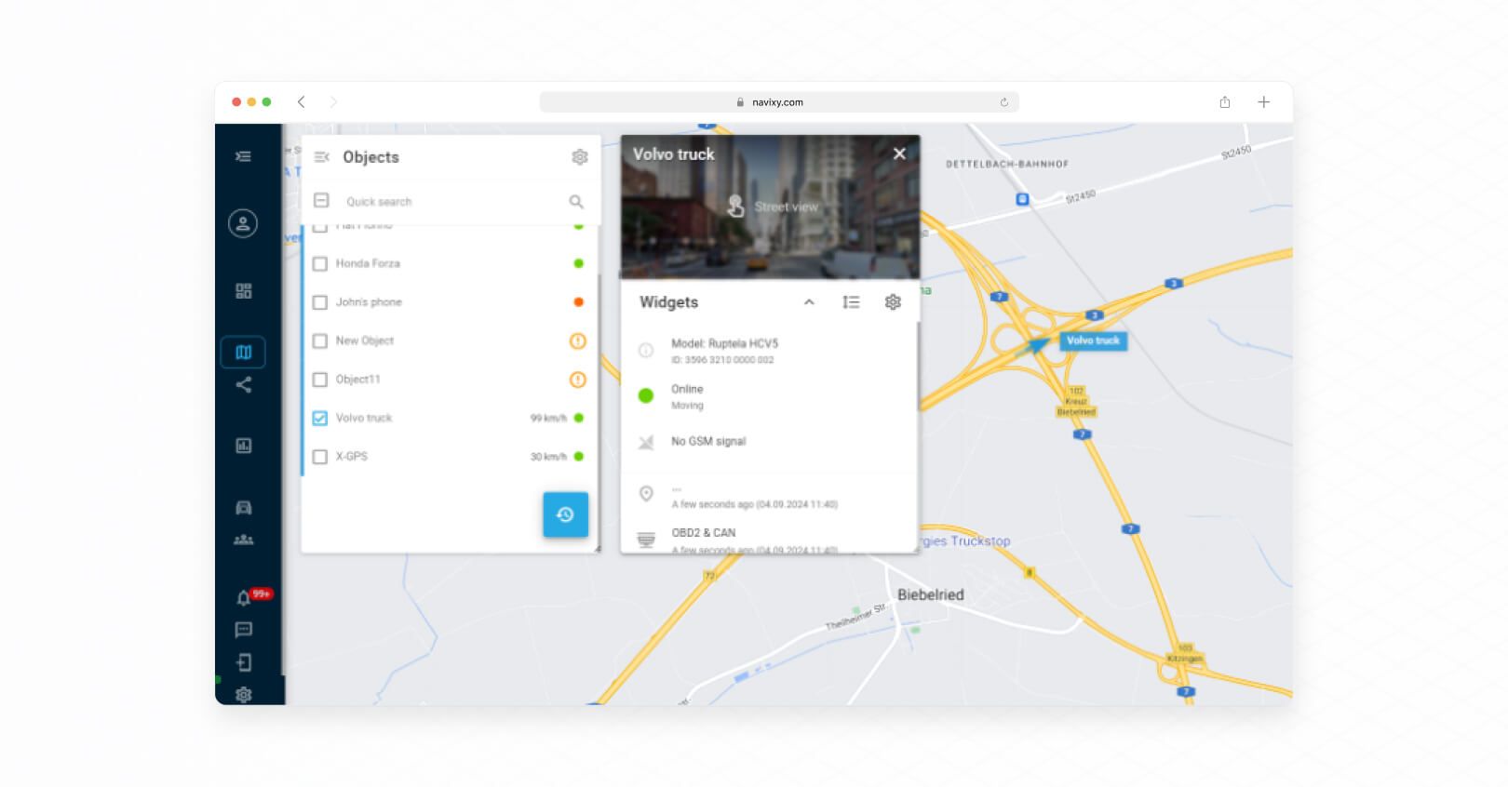
Task: Click Object11 warning status icon
Action: 578,380
